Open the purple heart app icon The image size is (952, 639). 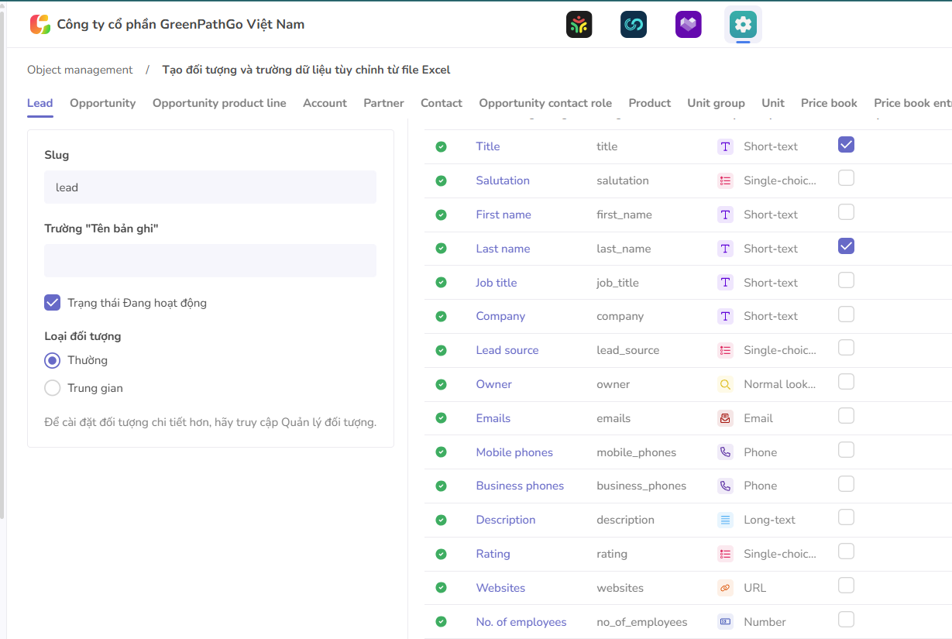coord(688,25)
